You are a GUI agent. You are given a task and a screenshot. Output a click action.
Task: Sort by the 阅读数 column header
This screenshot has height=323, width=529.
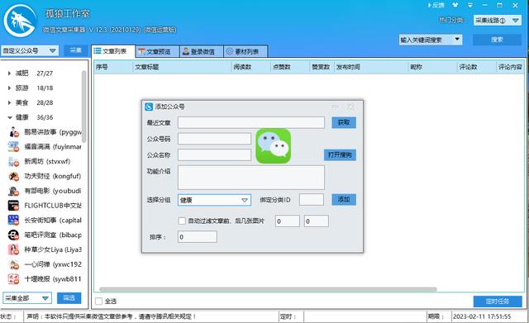(250, 67)
